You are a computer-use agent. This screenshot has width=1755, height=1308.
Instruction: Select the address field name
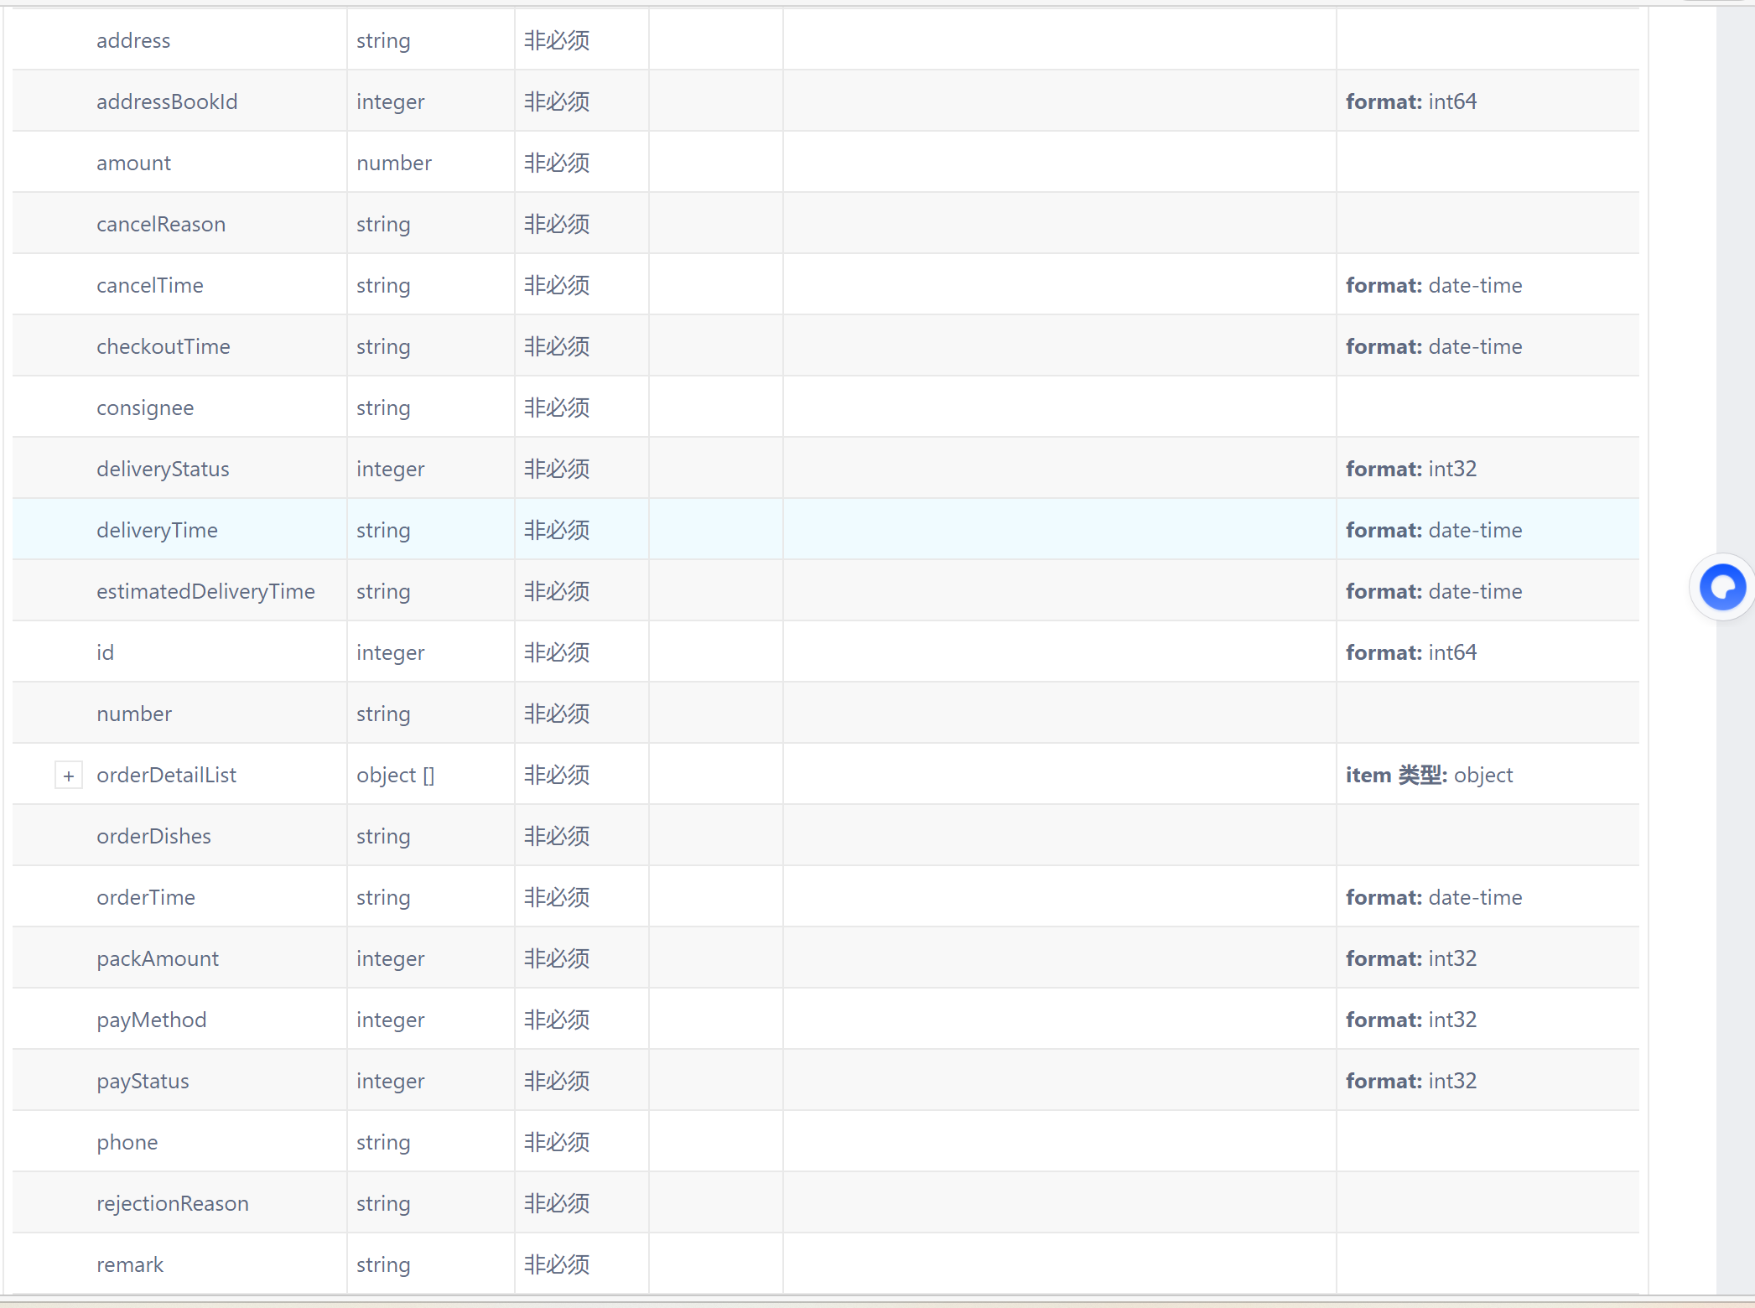(133, 40)
